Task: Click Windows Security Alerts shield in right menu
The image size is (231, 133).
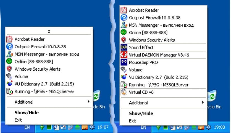Action: 124,40
